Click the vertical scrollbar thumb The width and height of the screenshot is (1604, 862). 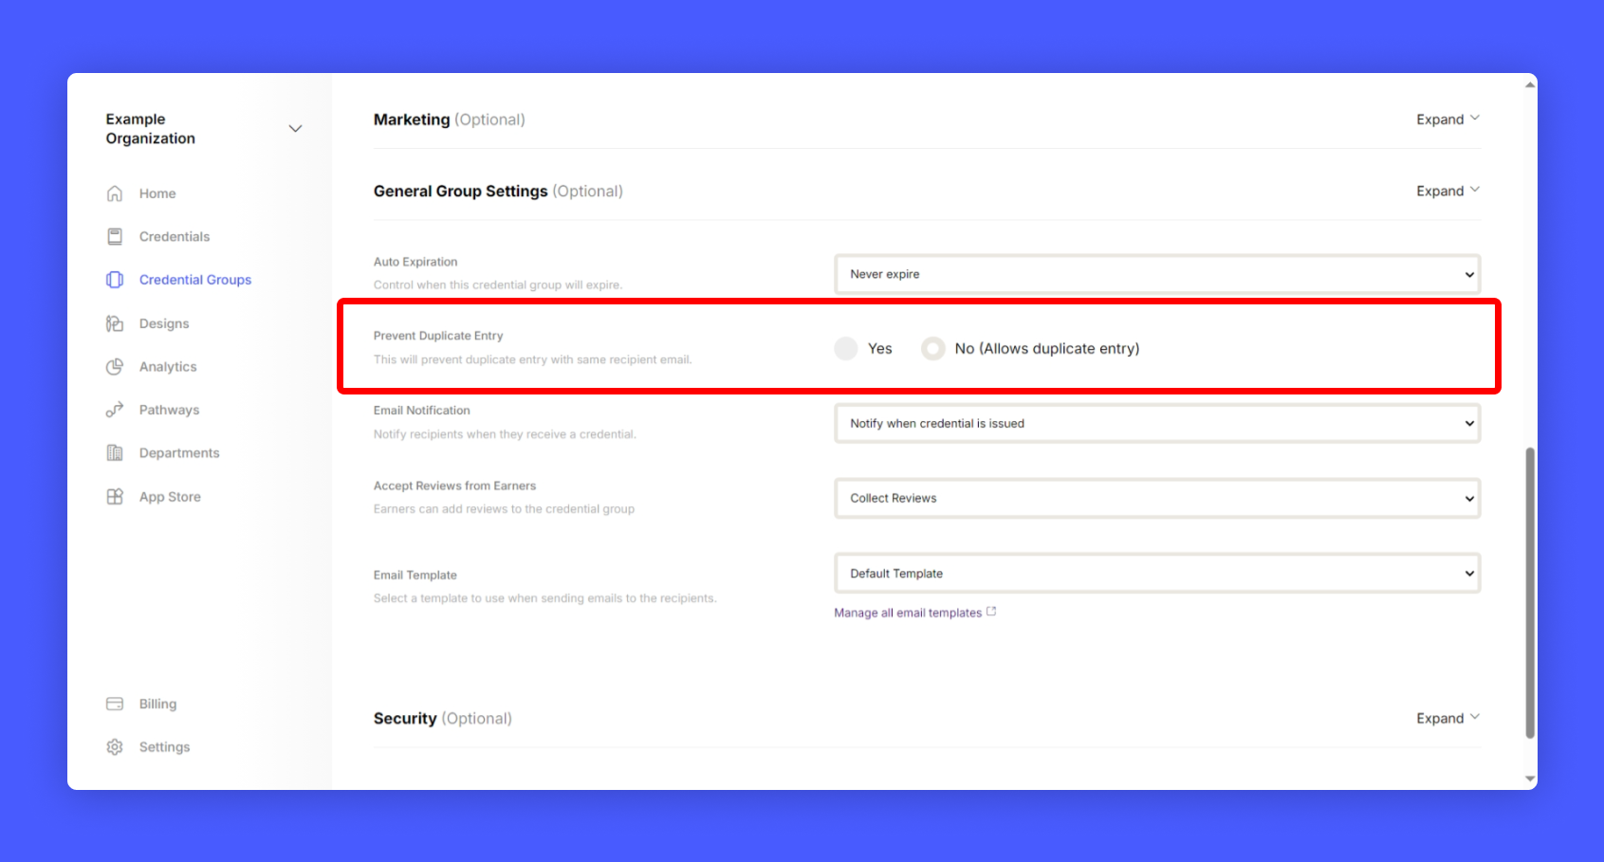1529,593
